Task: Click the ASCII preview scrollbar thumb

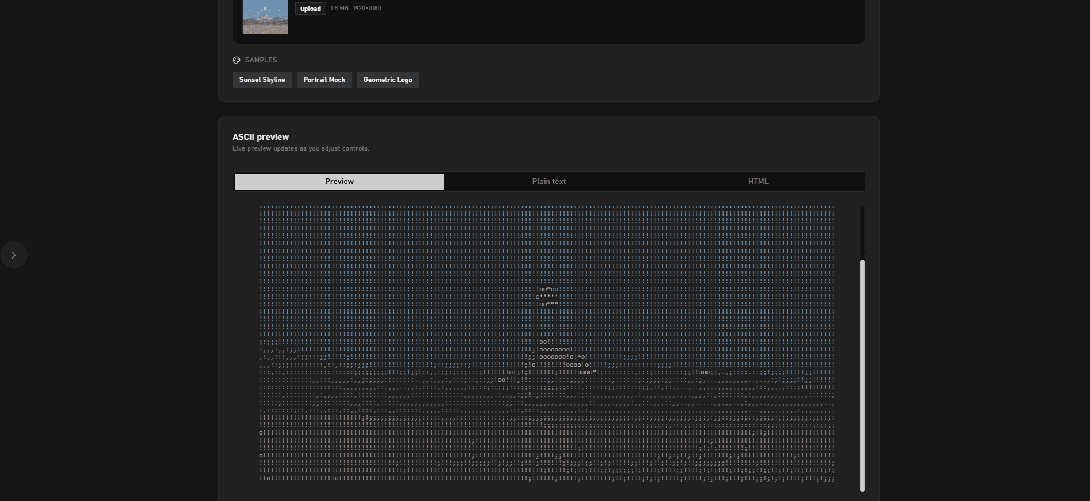Action: [862, 375]
